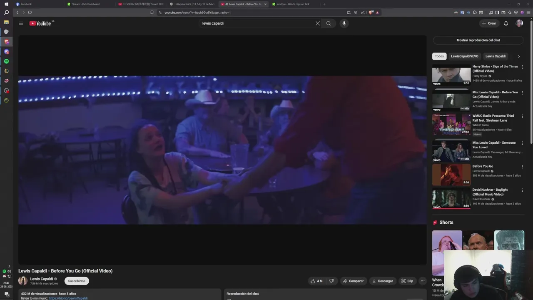533x300 pixels.
Task: Switch to Stream - Kick Dashboard tab
Action: pos(90,4)
